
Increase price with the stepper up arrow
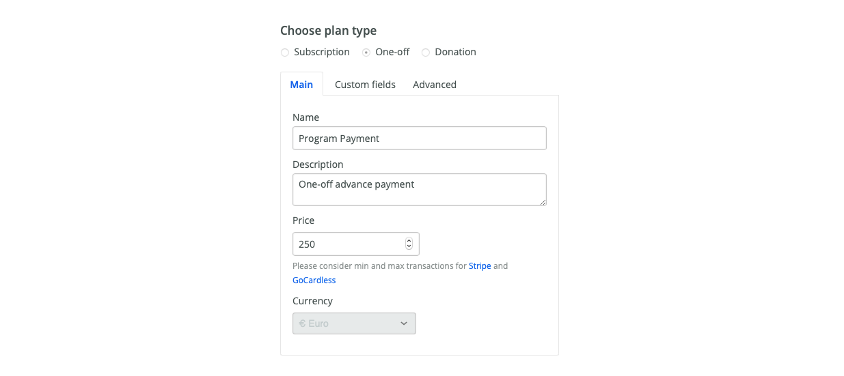(x=409, y=241)
